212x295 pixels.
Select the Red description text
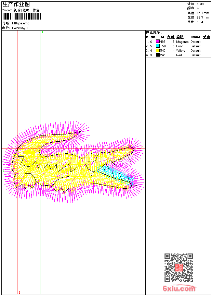(179, 55)
